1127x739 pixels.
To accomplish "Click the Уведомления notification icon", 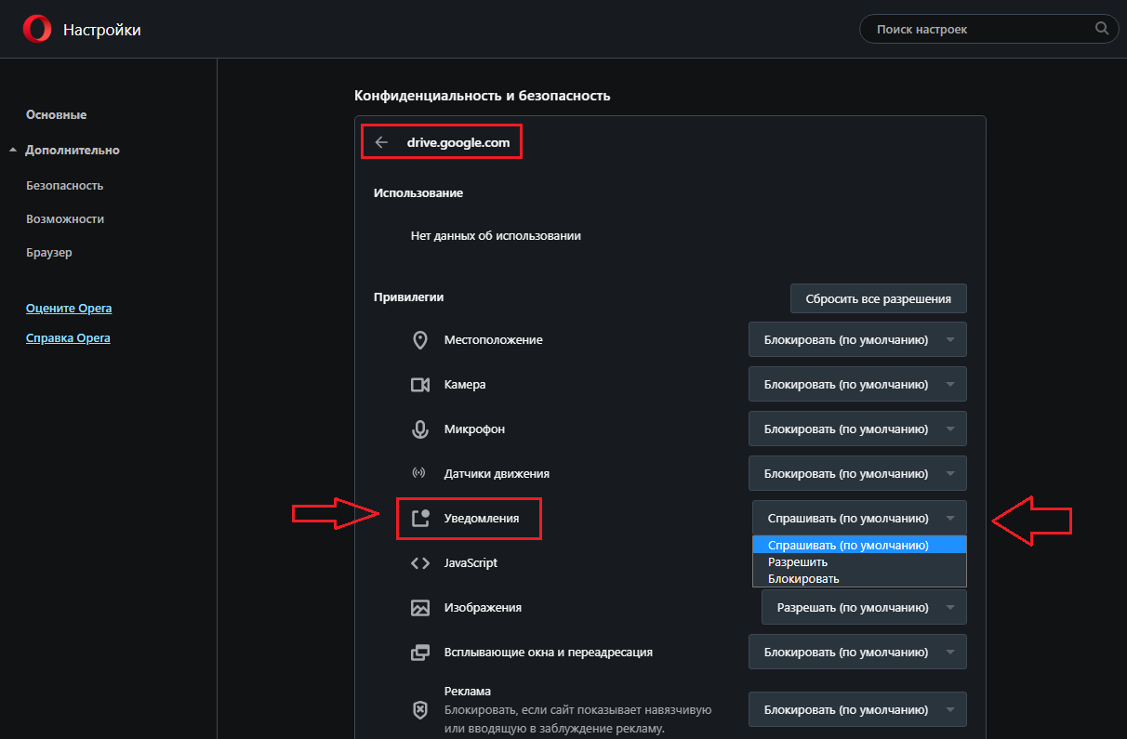I will (x=420, y=518).
